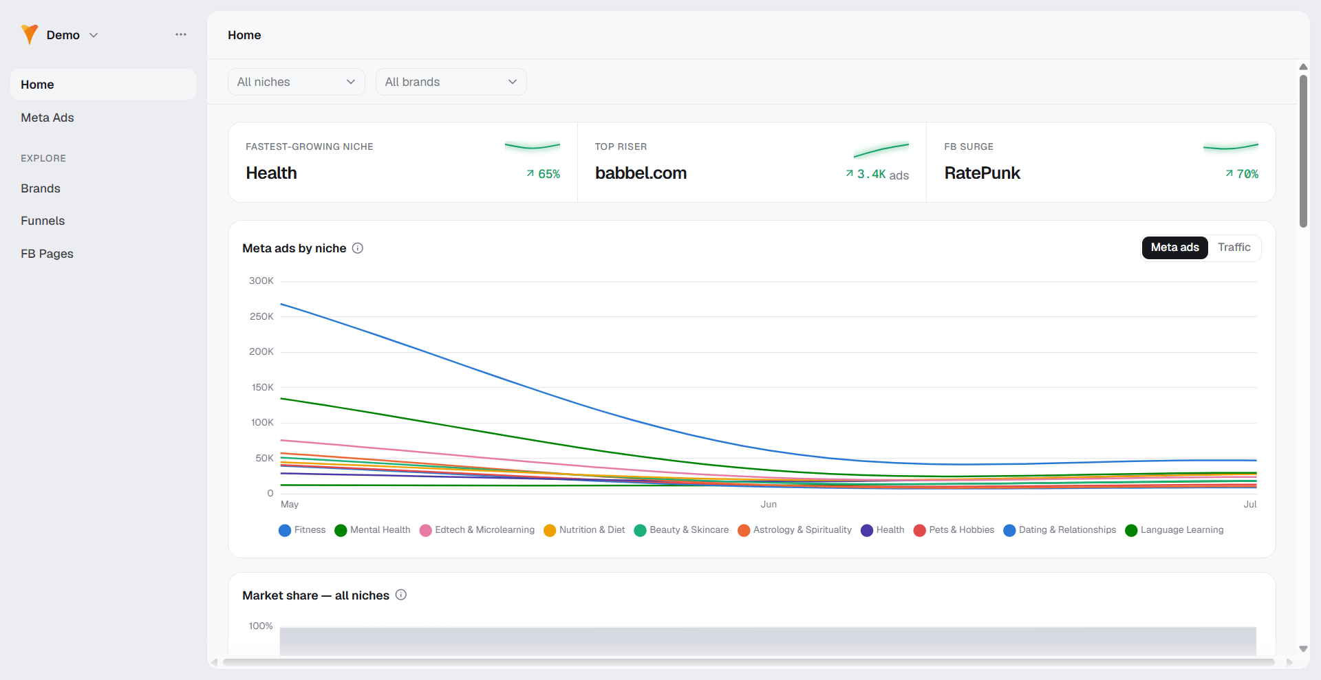Click info icon beside Meta ads by niche
Image resolution: width=1321 pixels, height=680 pixels.
[358, 248]
